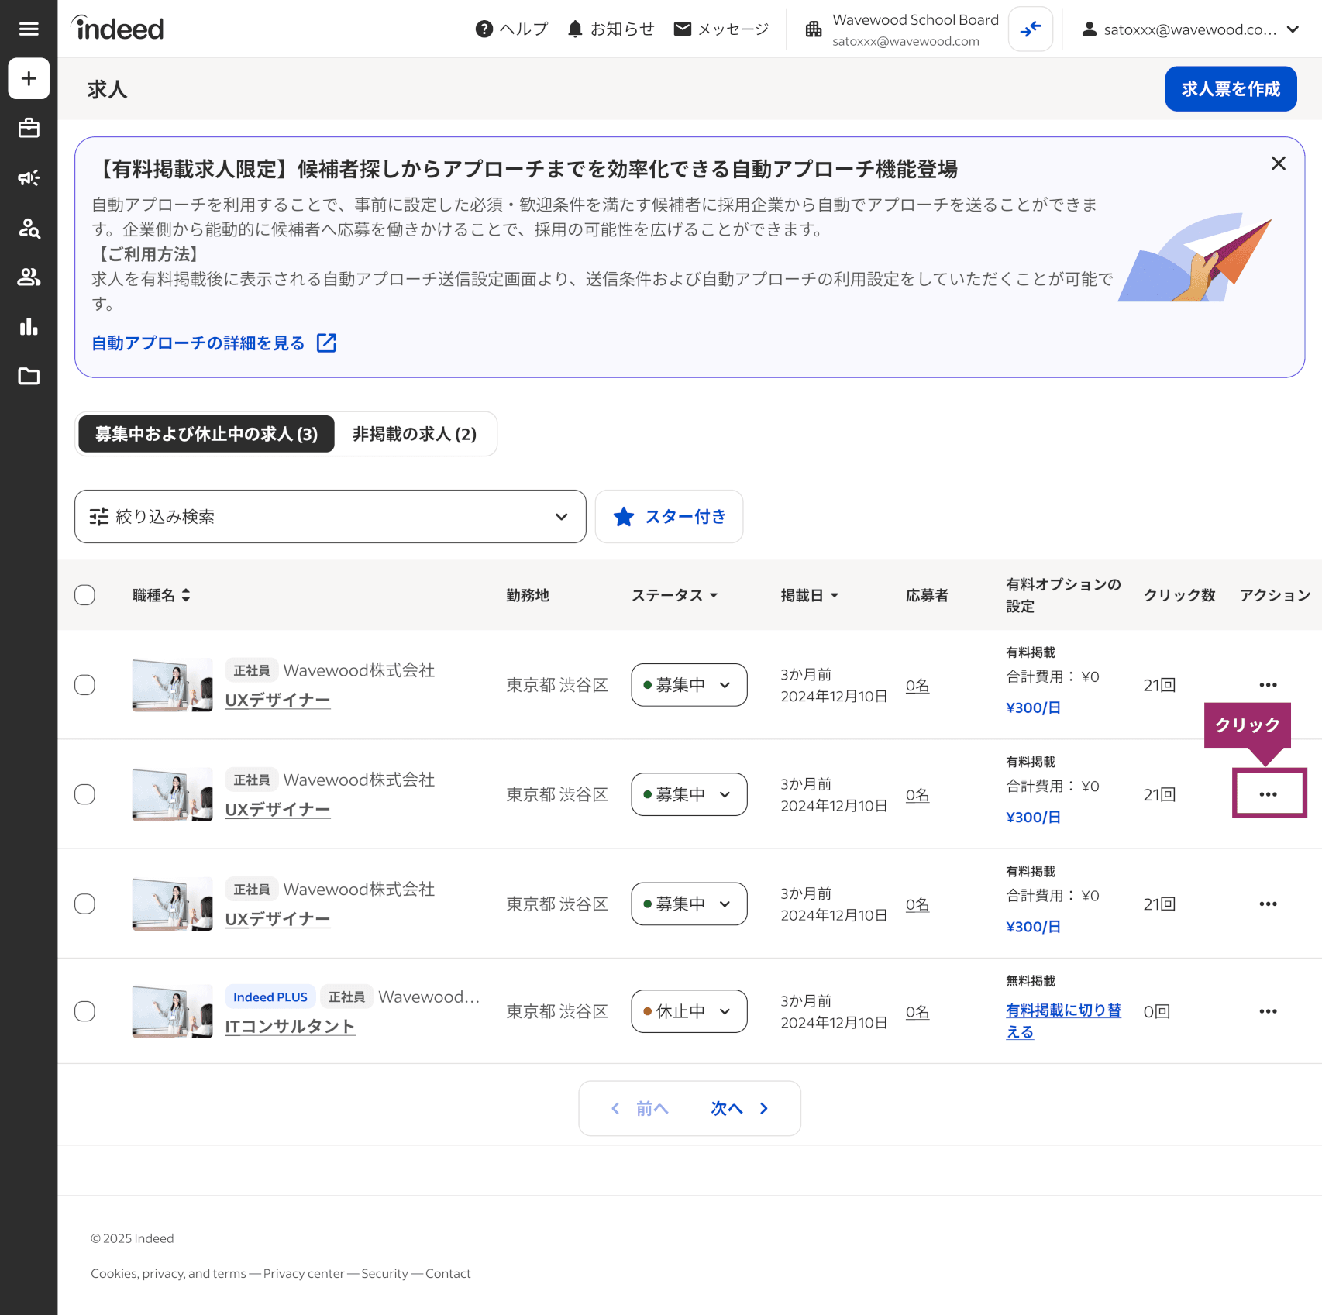Image resolution: width=1322 pixels, height=1315 pixels.
Task: Open the candidate search icon in sidebar
Action: click(x=29, y=228)
